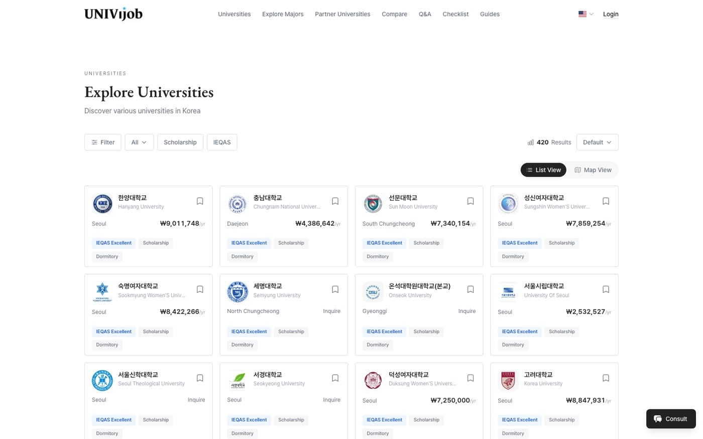Click the Sun Moon University logo

[373, 204]
